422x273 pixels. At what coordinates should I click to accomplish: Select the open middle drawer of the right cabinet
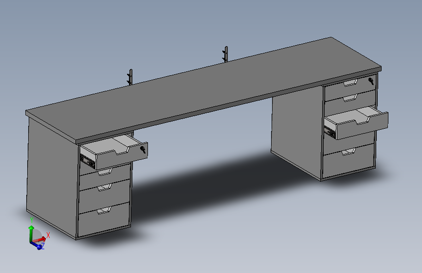357,122
